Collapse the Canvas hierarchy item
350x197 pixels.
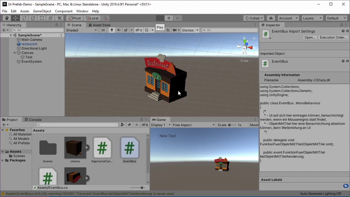pos(14,53)
